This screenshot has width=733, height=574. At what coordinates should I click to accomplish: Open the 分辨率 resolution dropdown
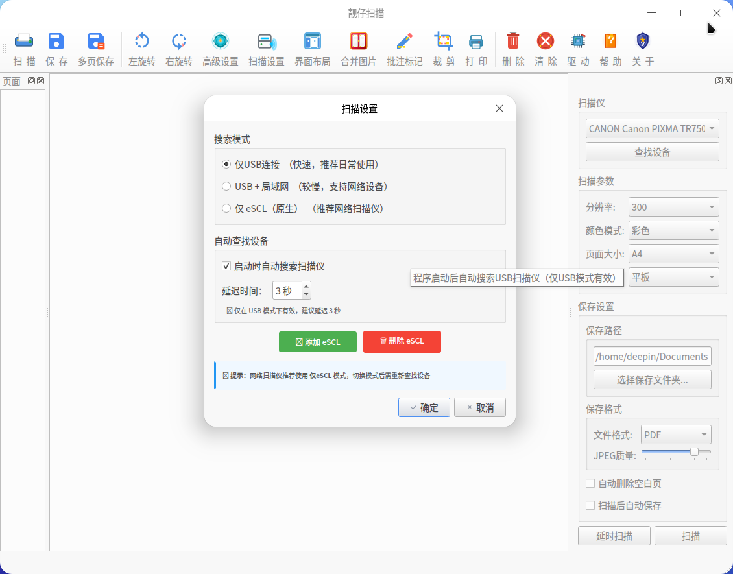click(673, 207)
